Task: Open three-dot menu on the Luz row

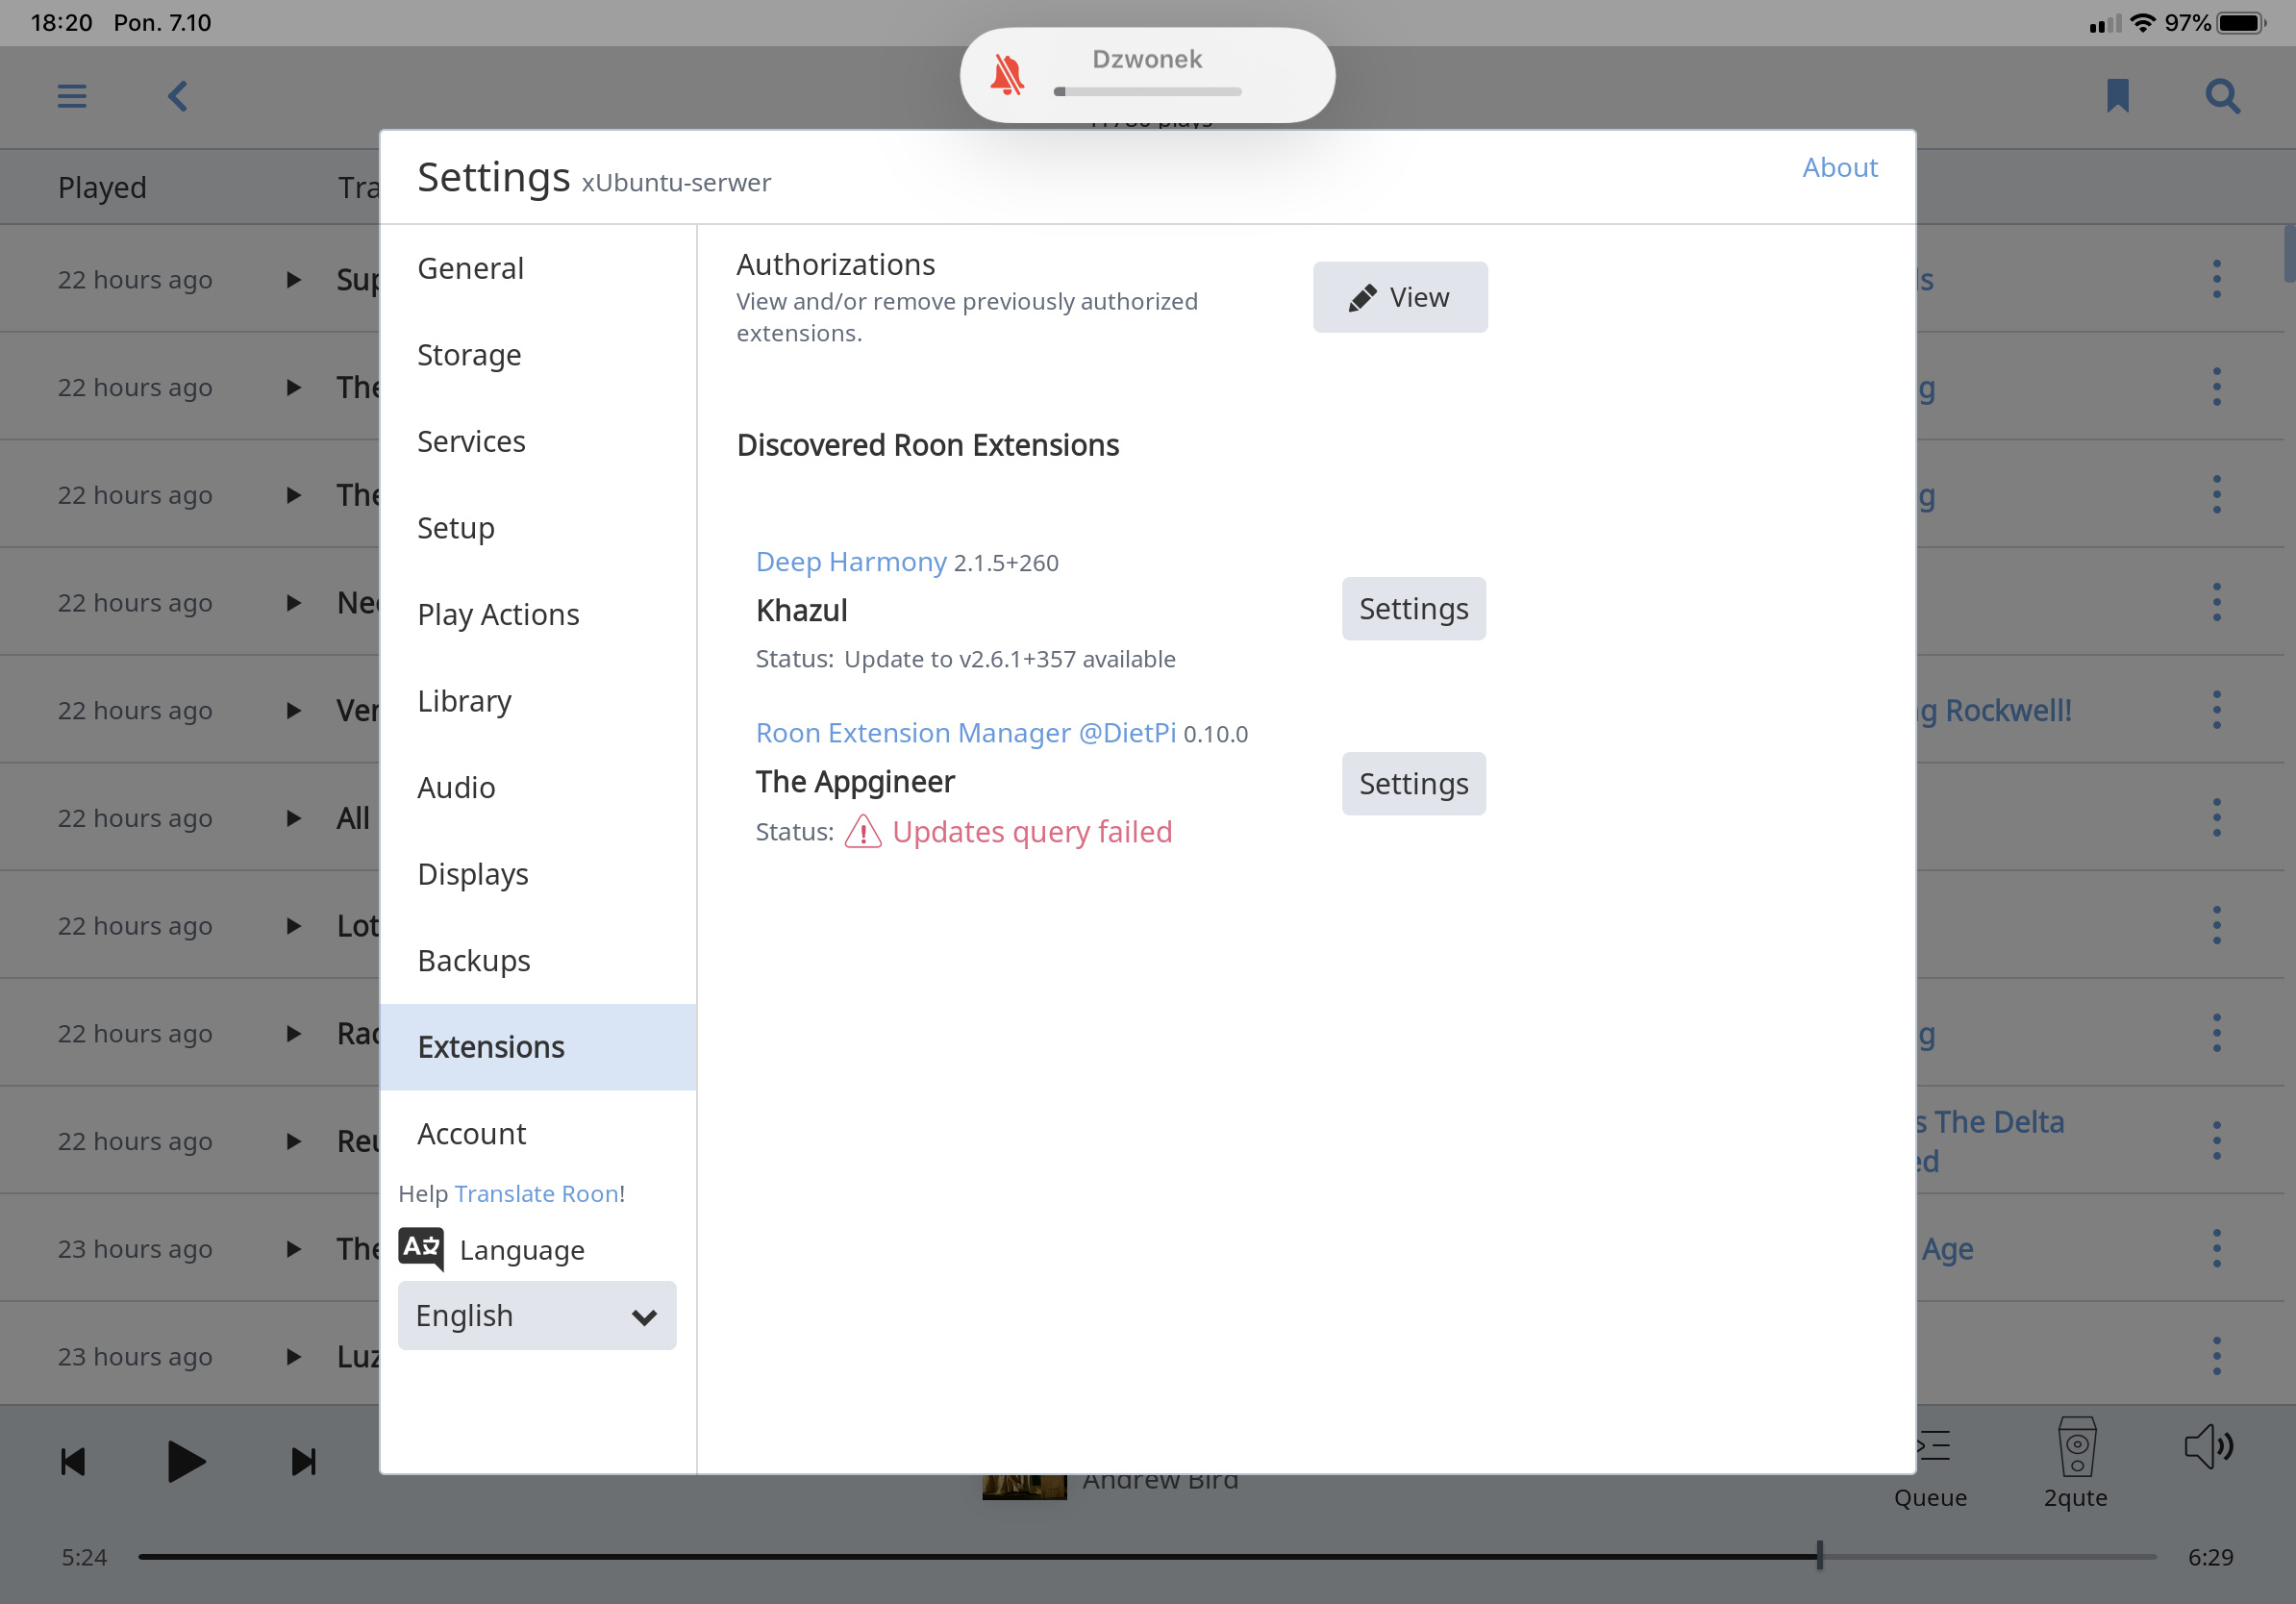Action: (2217, 1356)
